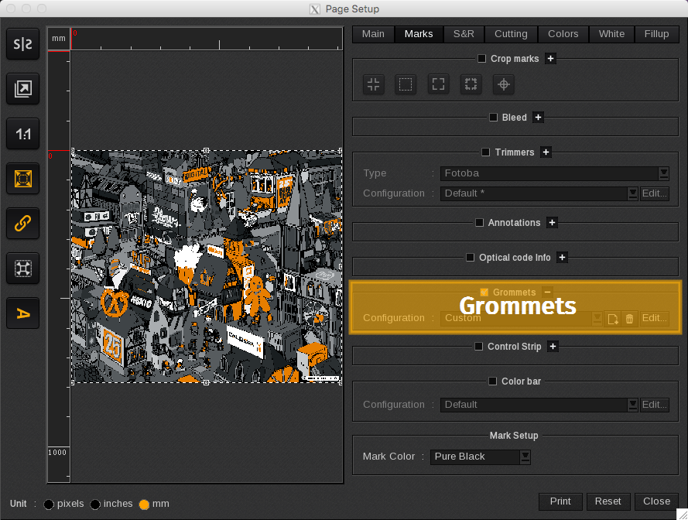Delete grommets configuration with trash icon
The width and height of the screenshot is (688, 520).
coord(629,318)
